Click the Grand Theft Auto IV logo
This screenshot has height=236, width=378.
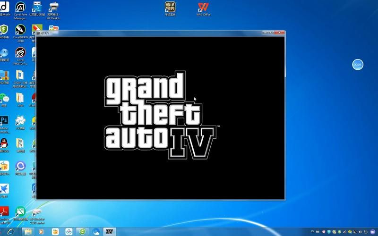pos(161,115)
